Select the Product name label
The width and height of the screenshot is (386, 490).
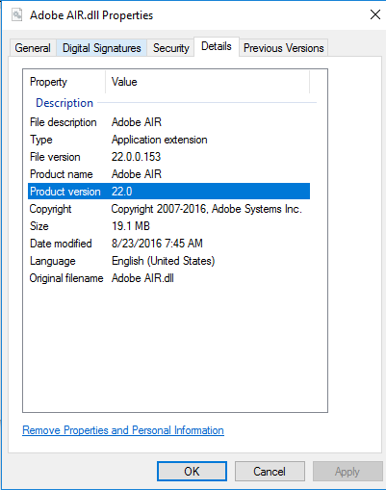pos(62,174)
